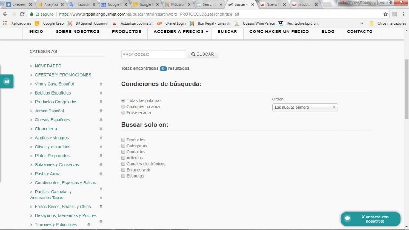Select the Todas las palabras radio button
409x230 pixels.
pos(123,101)
